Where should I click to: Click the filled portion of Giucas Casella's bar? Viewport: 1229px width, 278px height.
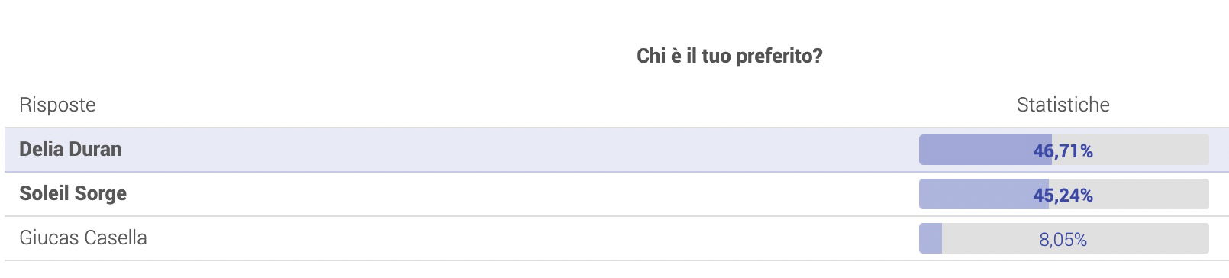click(931, 238)
